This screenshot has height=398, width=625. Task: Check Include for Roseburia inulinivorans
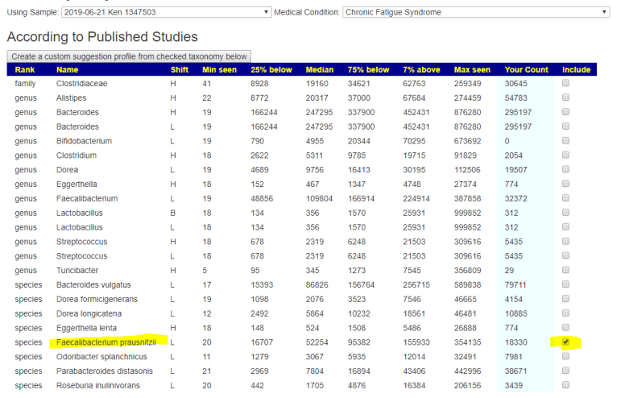coord(565,385)
